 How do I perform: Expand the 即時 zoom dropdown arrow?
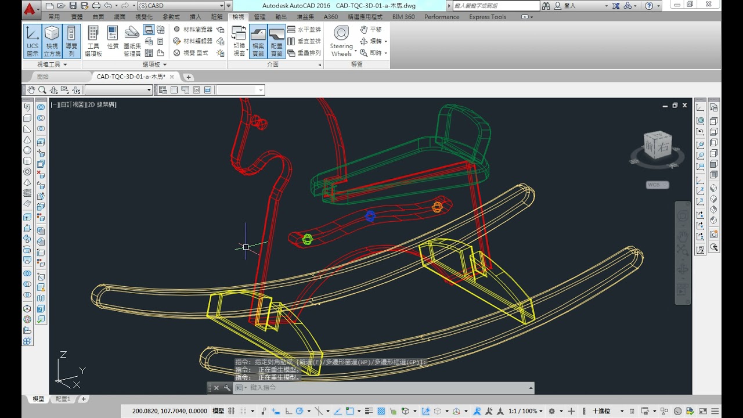coord(386,53)
